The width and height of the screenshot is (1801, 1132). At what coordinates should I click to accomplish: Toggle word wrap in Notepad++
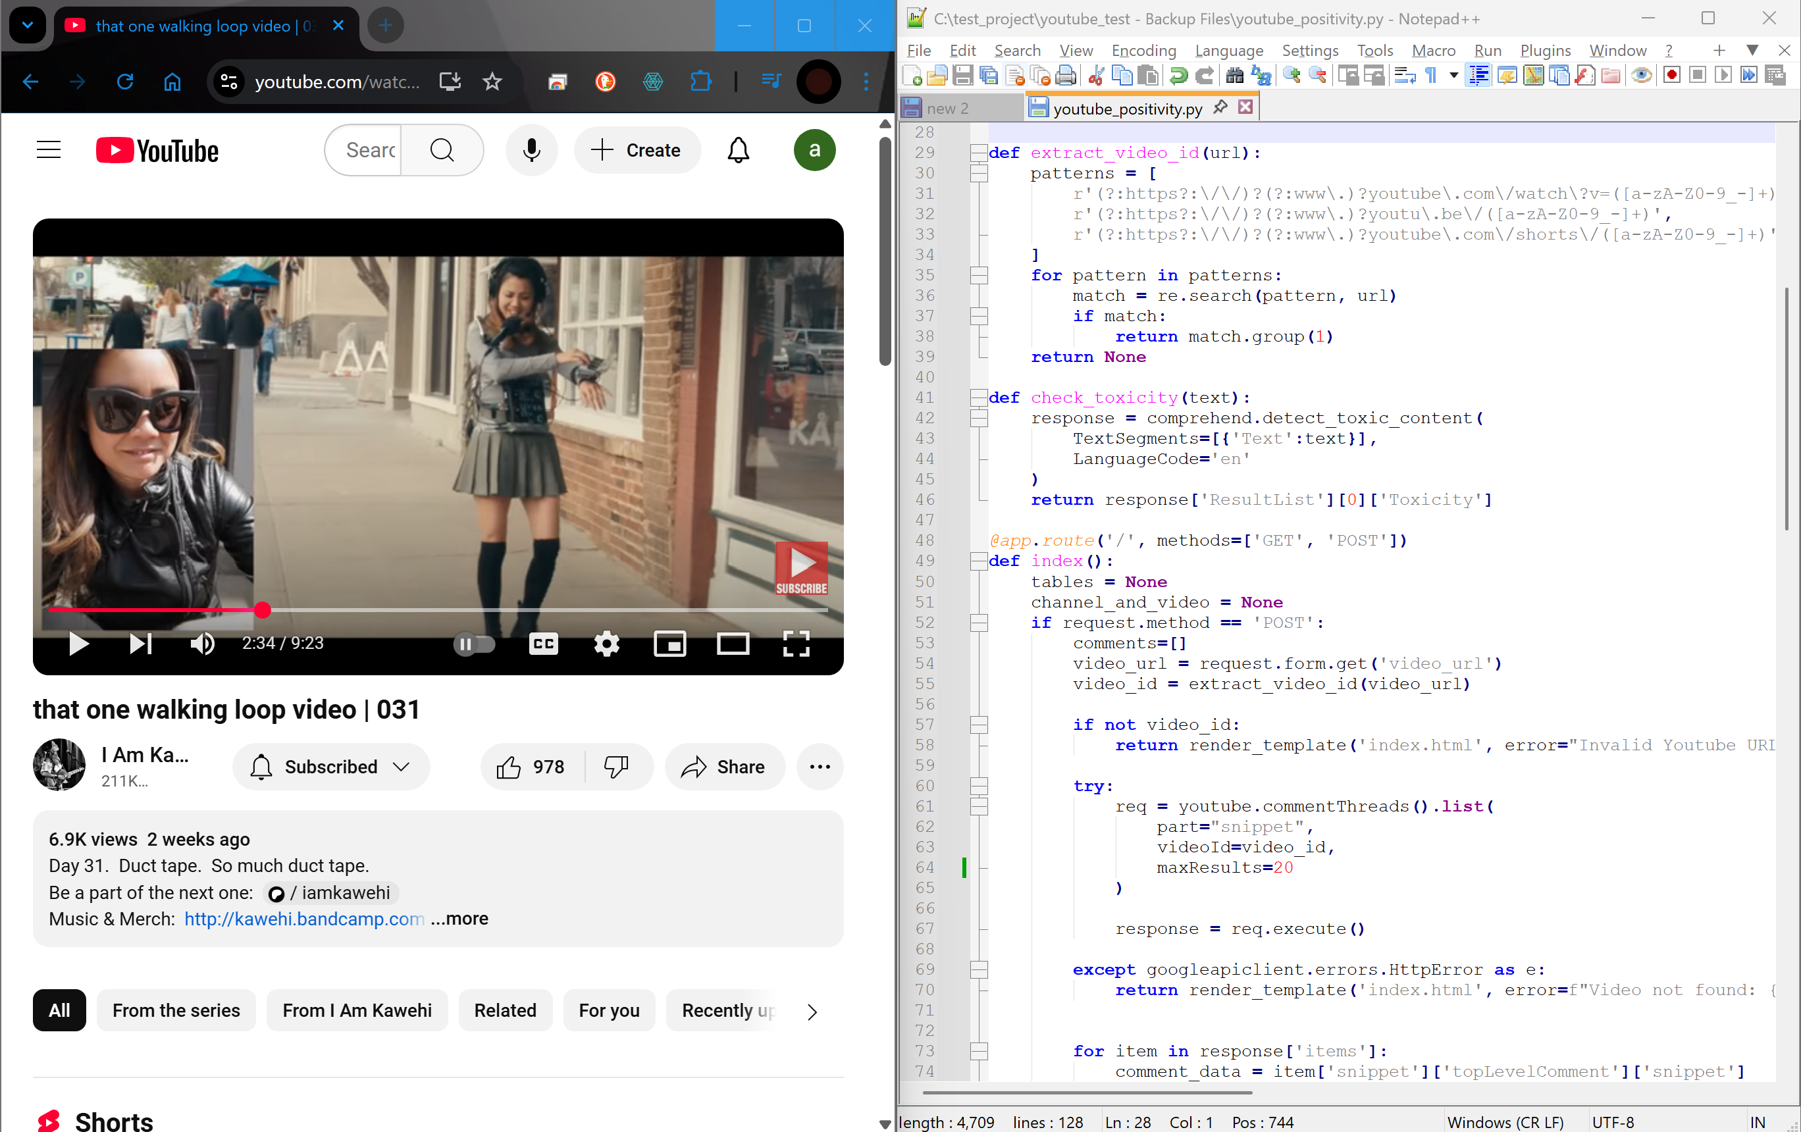tap(1404, 76)
